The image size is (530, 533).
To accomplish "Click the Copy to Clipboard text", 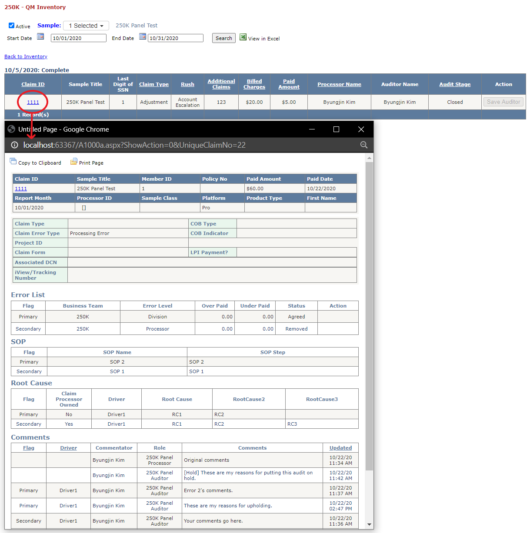I will pyautogui.click(x=40, y=163).
